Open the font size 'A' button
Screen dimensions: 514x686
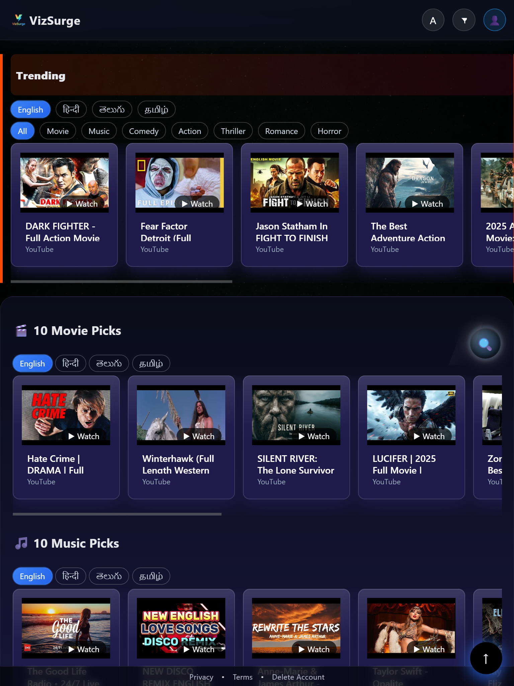pyautogui.click(x=433, y=20)
